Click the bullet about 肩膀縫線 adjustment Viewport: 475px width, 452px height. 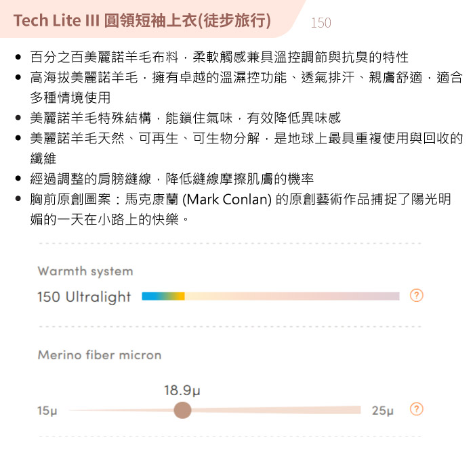(171, 179)
